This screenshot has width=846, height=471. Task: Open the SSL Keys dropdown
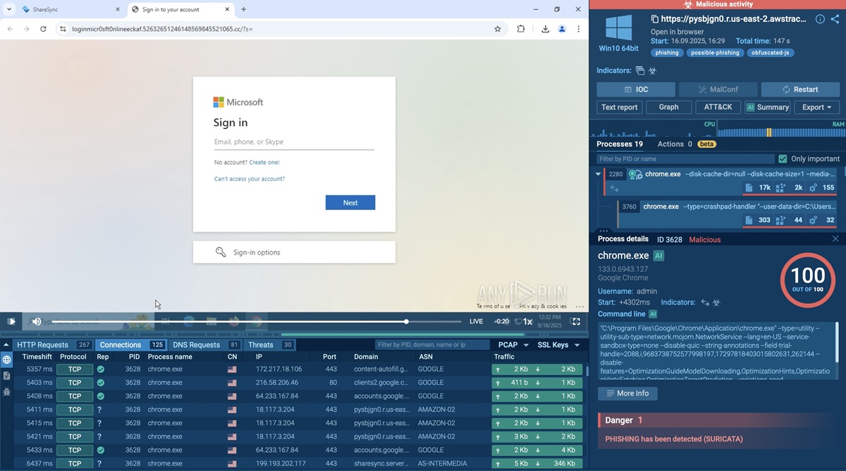pos(558,345)
